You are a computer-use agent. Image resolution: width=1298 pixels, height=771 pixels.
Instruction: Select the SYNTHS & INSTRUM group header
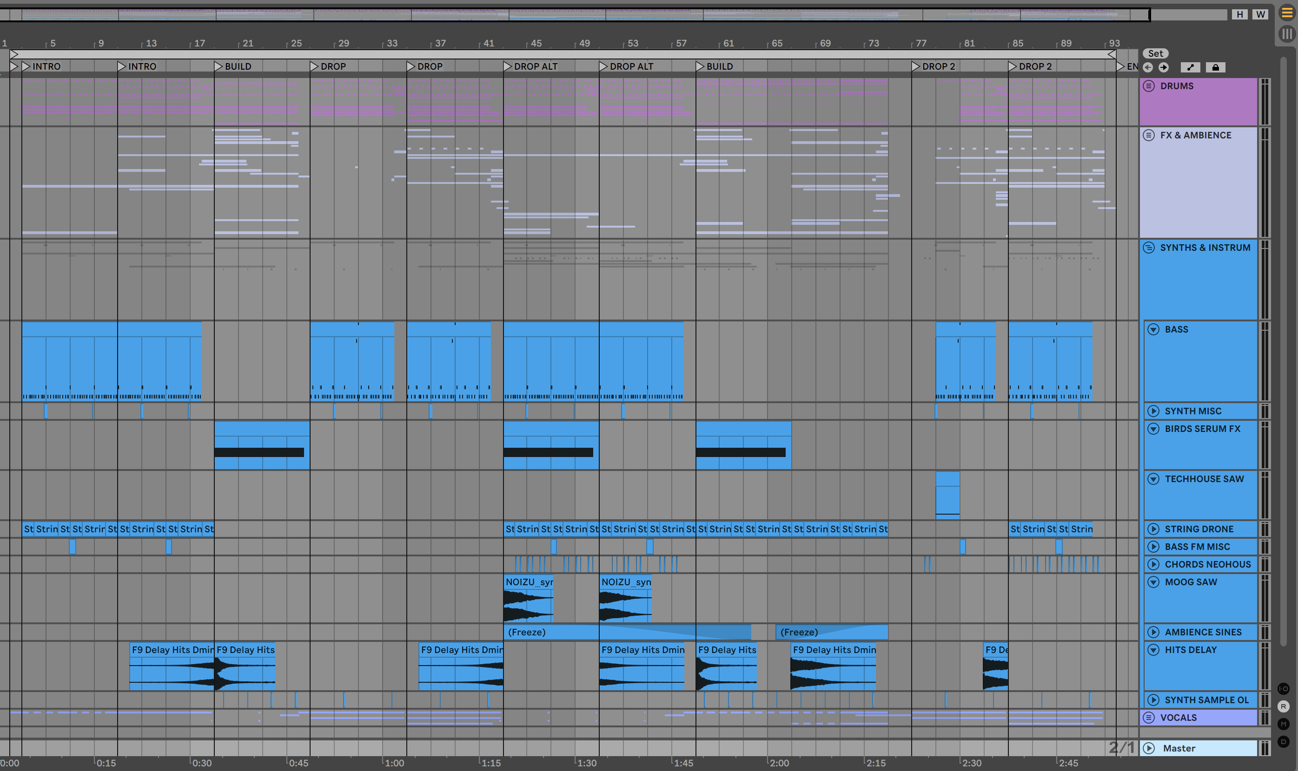click(x=1205, y=248)
